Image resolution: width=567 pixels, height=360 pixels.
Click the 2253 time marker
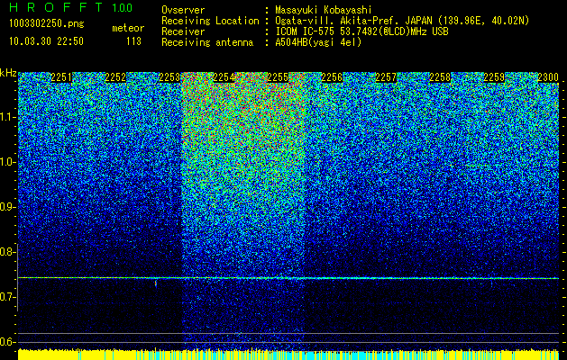169,77
